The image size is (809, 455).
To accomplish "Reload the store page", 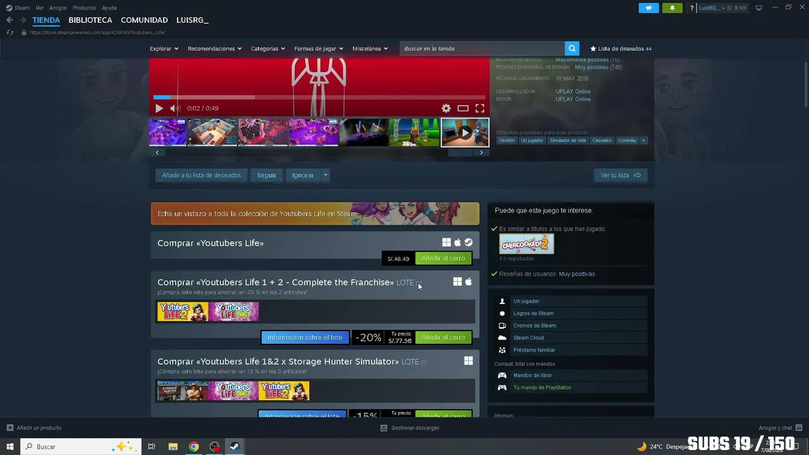I will pyautogui.click(x=9, y=32).
